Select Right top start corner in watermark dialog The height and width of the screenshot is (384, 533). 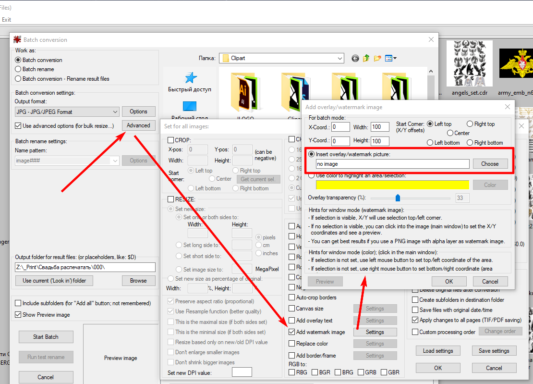(x=470, y=124)
